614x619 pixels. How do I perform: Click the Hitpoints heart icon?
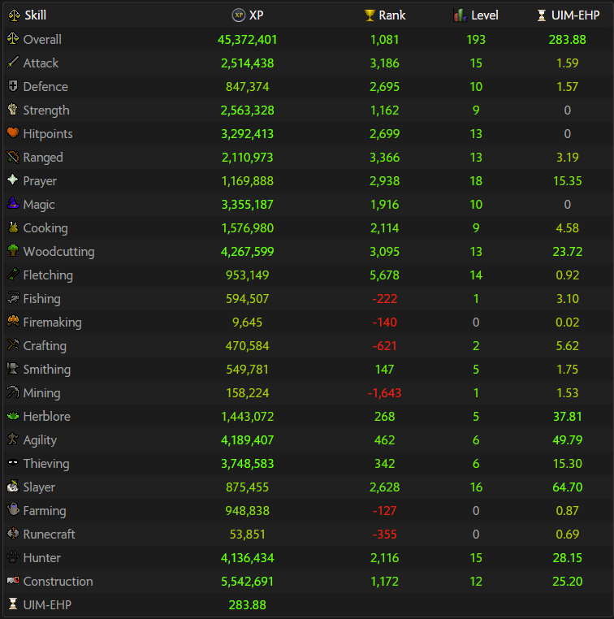(13, 133)
